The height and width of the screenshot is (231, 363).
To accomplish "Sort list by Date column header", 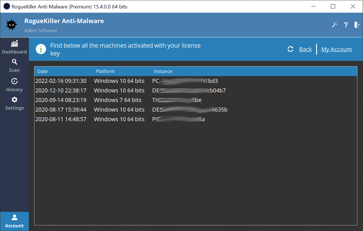I will click(43, 71).
